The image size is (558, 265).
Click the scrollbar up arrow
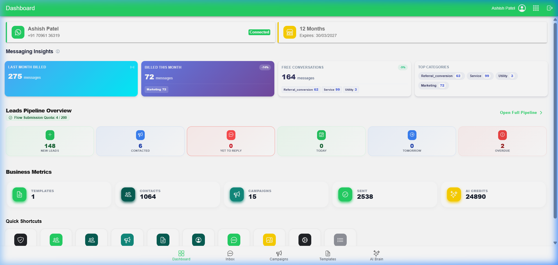(555, 19)
